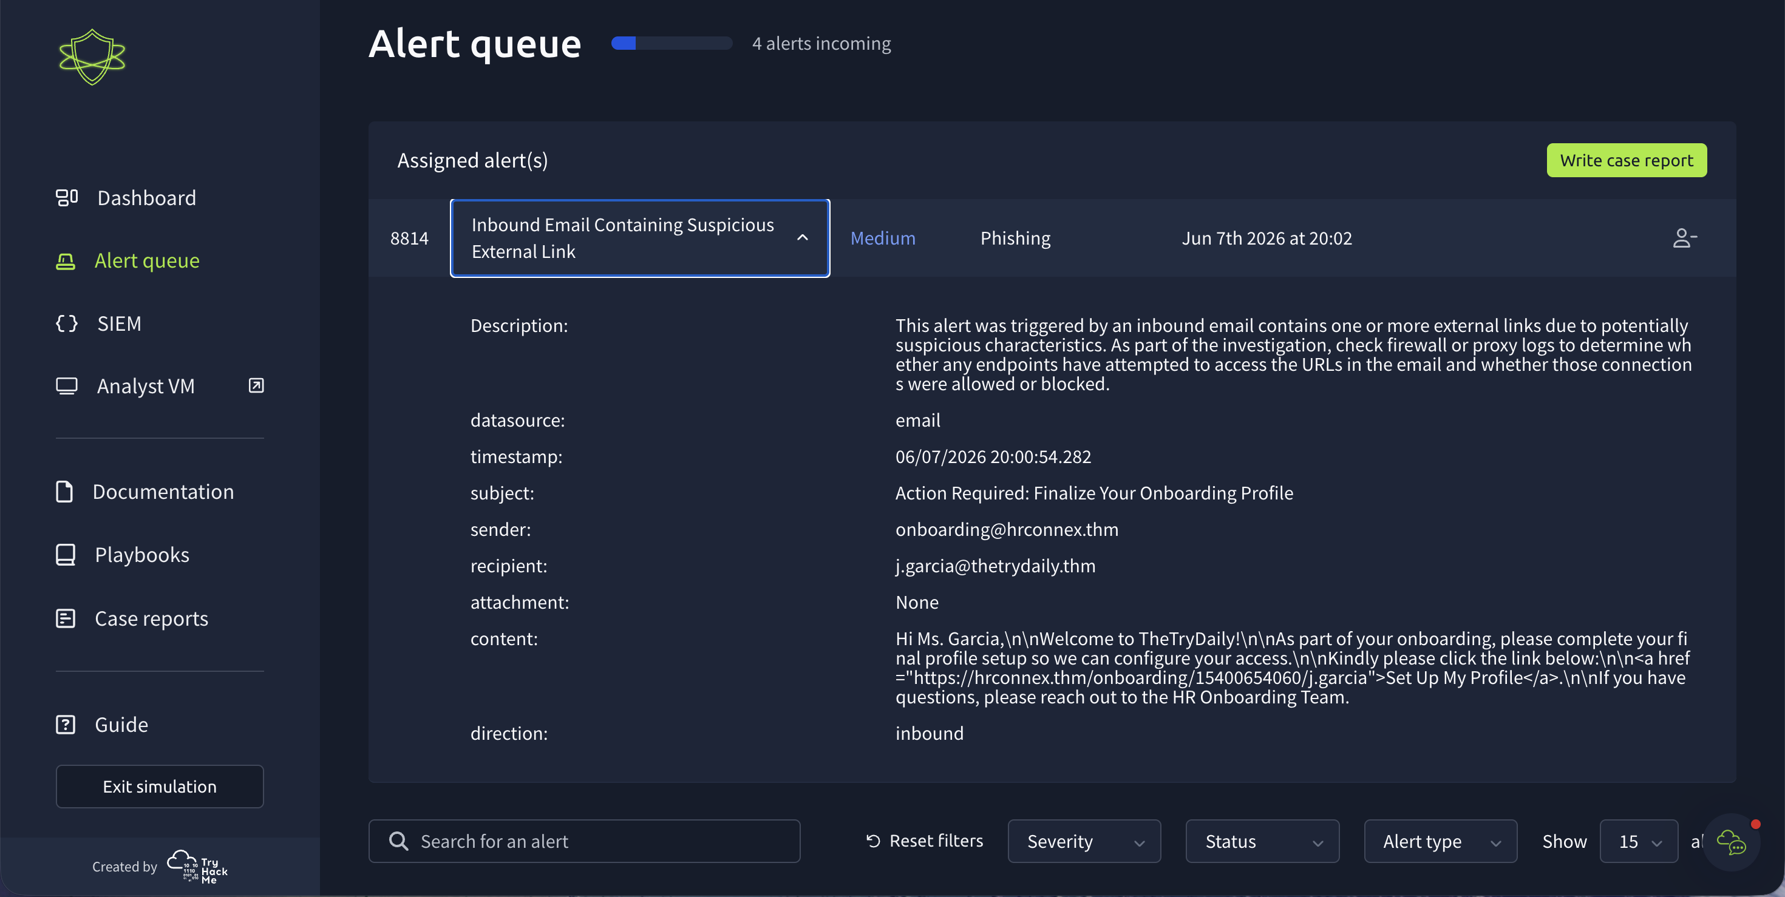The image size is (1785, 897).
Task: Click the Assigned alert(s) heading
Action: [472, 161]
